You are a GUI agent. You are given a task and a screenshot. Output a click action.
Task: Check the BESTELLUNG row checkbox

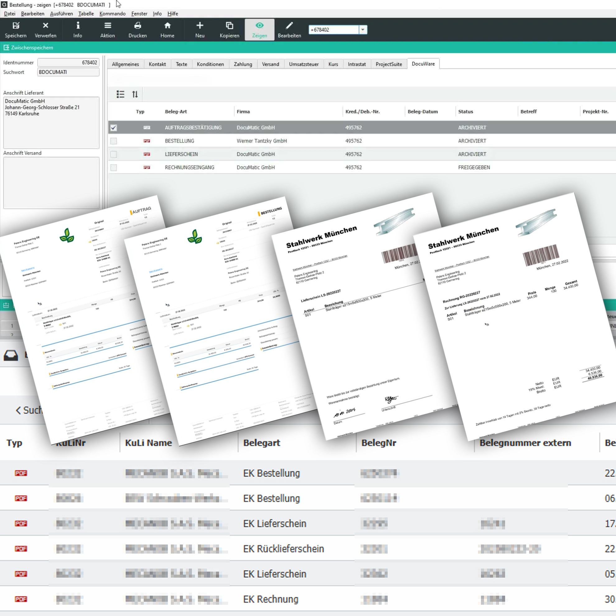click(114, 141)
